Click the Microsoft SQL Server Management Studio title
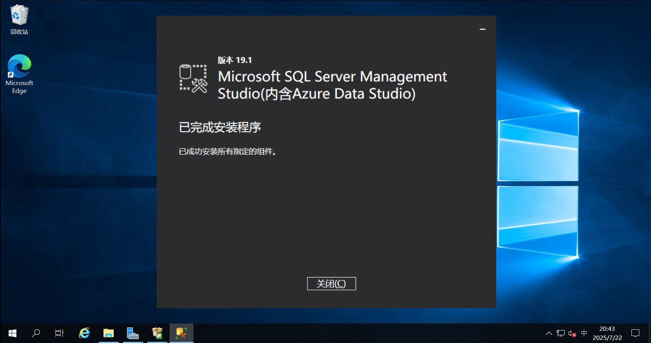 332,85
